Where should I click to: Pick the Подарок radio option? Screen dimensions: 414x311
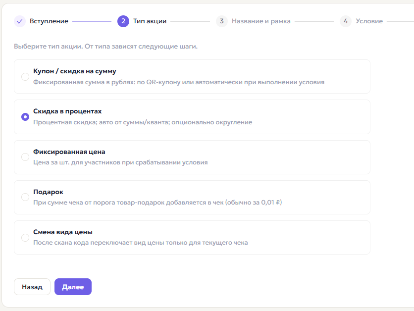tap(25, 197)
